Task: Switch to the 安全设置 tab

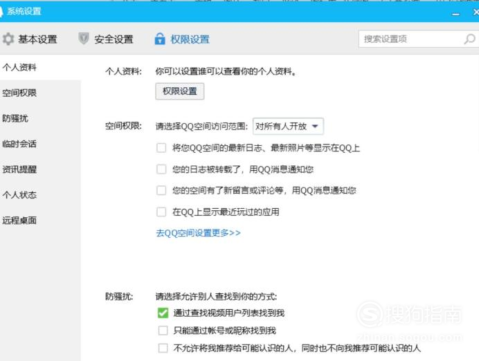Action: coord(106,39)
